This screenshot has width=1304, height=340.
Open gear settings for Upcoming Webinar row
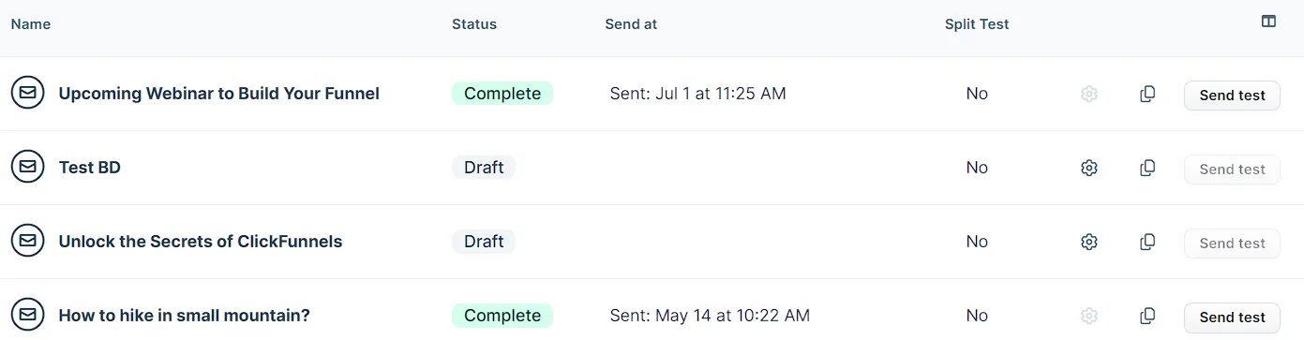[x=1088, y=94]
